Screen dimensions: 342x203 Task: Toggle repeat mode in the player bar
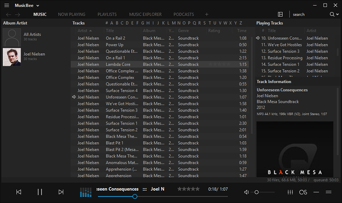(x=329, y=192)
